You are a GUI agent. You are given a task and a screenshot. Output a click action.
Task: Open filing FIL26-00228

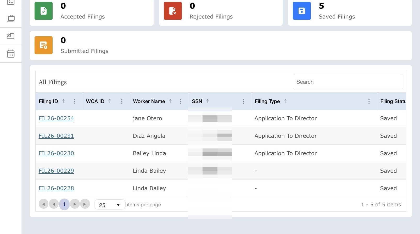(56, 188)
